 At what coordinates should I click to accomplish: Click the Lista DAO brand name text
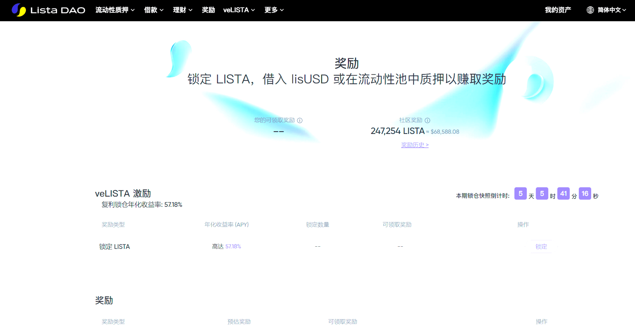(x=58, y=10)
